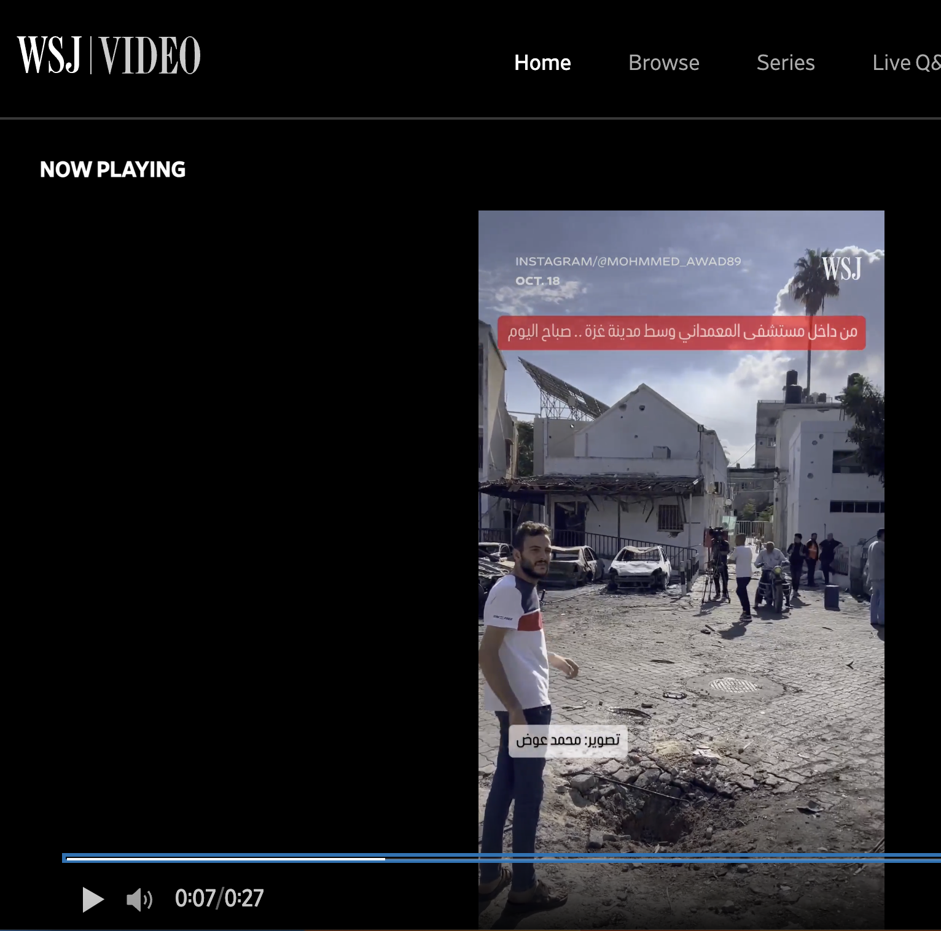This screenshot has height=931, width=941.
Task: Open the Home tab
Action: coord(542,63)
